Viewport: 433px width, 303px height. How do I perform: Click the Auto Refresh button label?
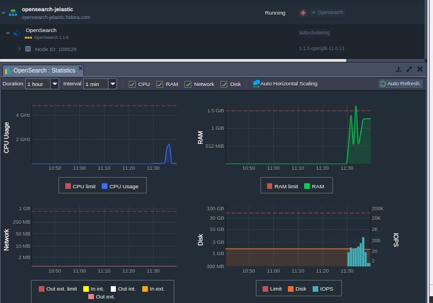pos(403,84)
